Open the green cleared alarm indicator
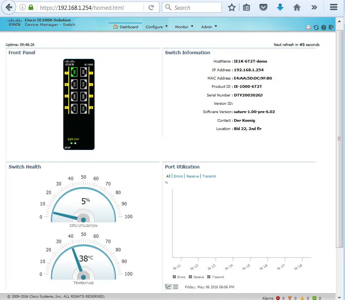 pyautogui.click(x=314, y=298)
